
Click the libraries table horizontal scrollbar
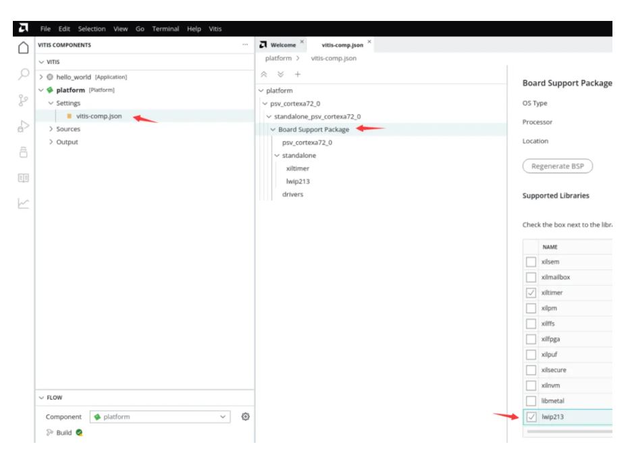coord(569,431)
